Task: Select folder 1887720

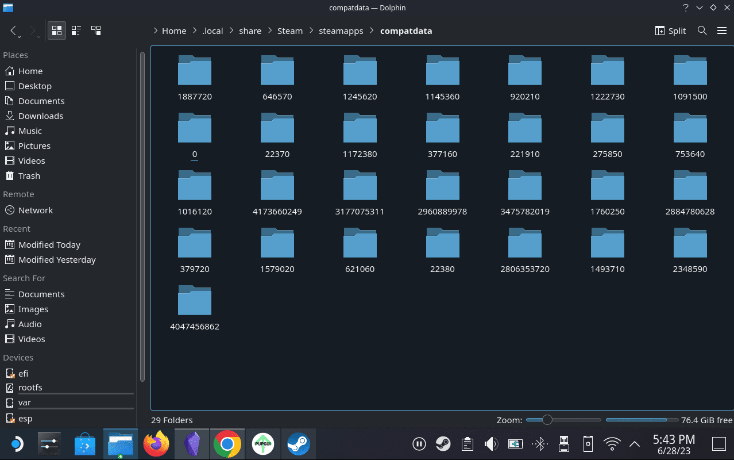Action: click(x=195, y=78)
